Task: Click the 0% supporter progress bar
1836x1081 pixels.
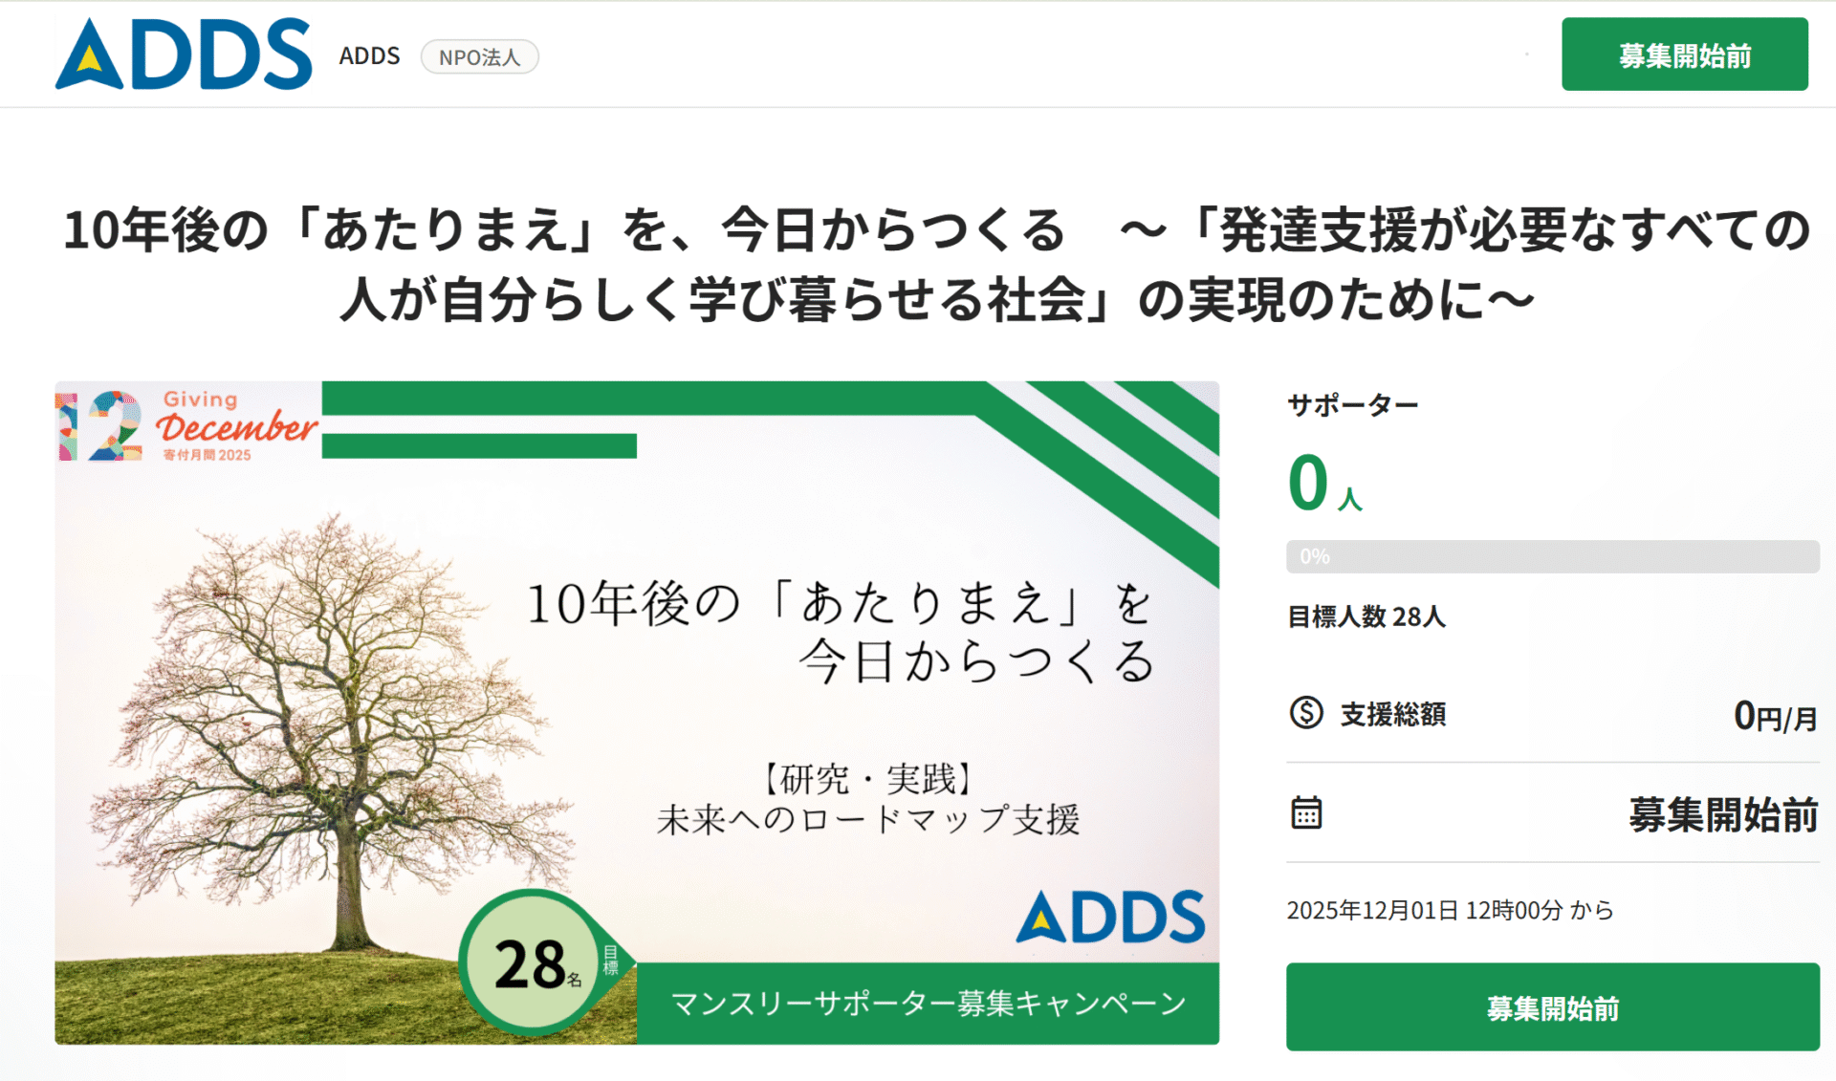Action: (x=1552, y=557)
